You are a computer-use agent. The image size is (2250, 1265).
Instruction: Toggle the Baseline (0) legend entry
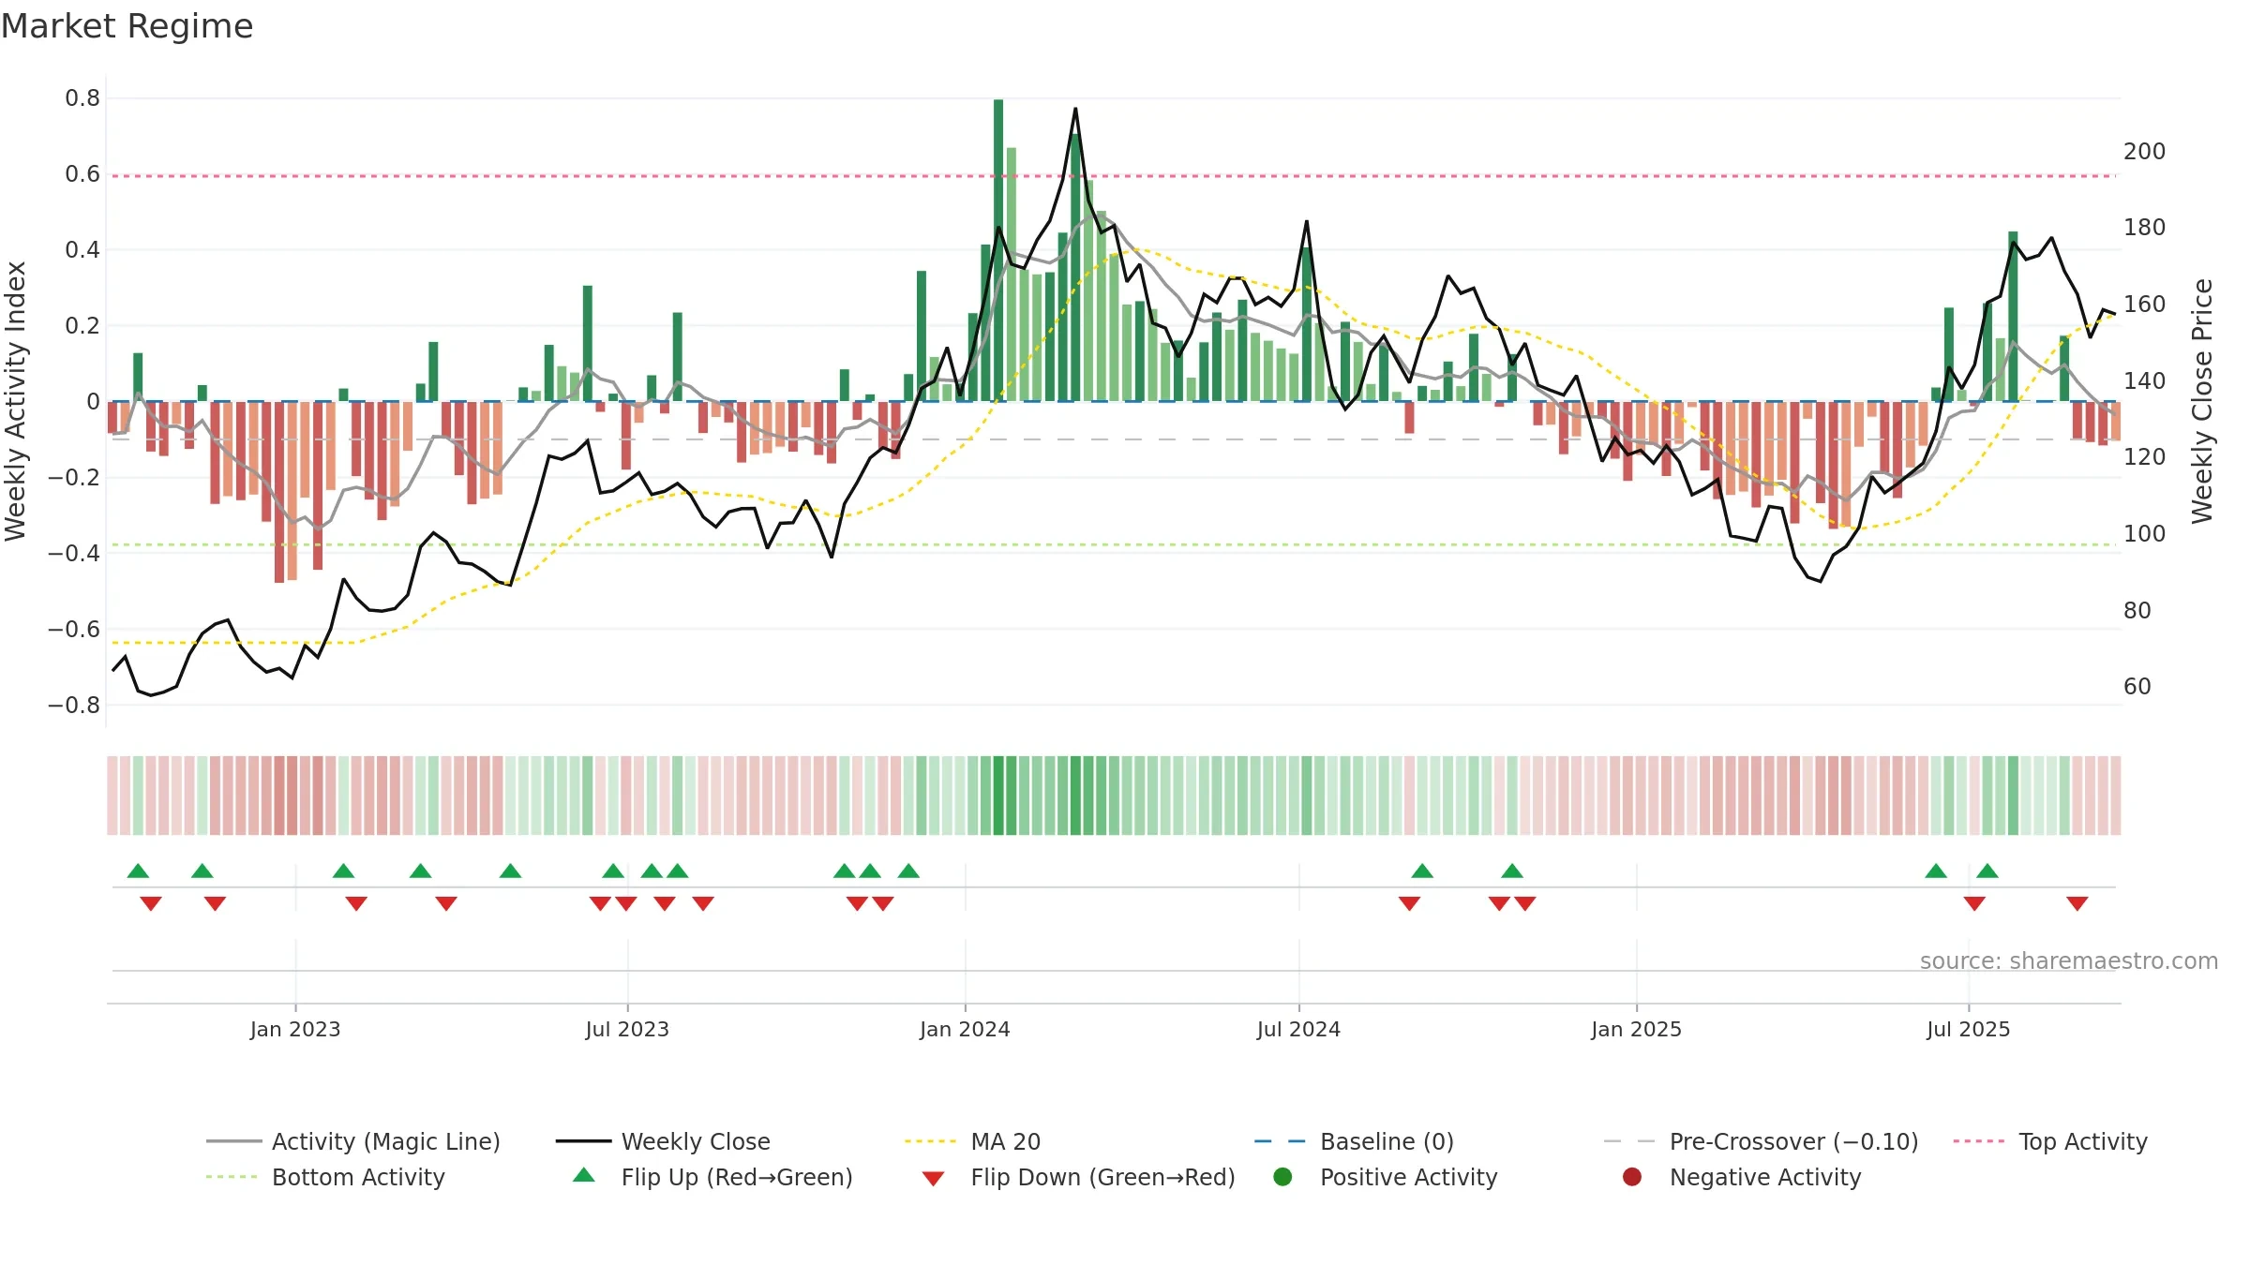coord(1354,1141)
